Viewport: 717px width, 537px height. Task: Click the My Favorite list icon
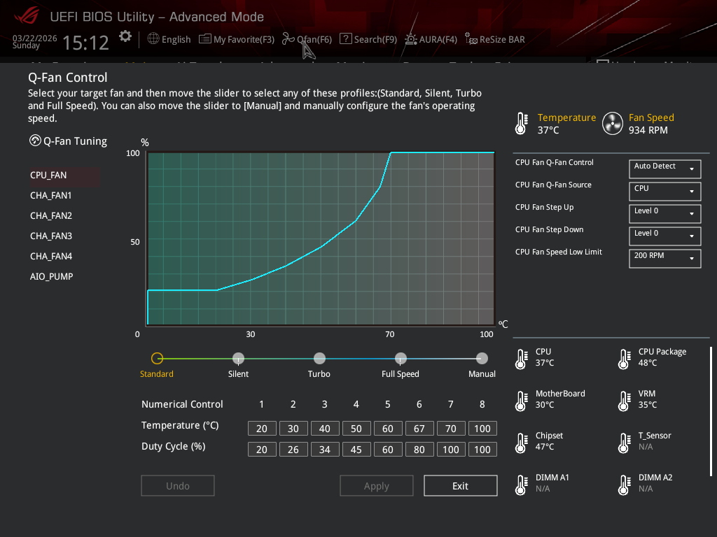(205, 39)
